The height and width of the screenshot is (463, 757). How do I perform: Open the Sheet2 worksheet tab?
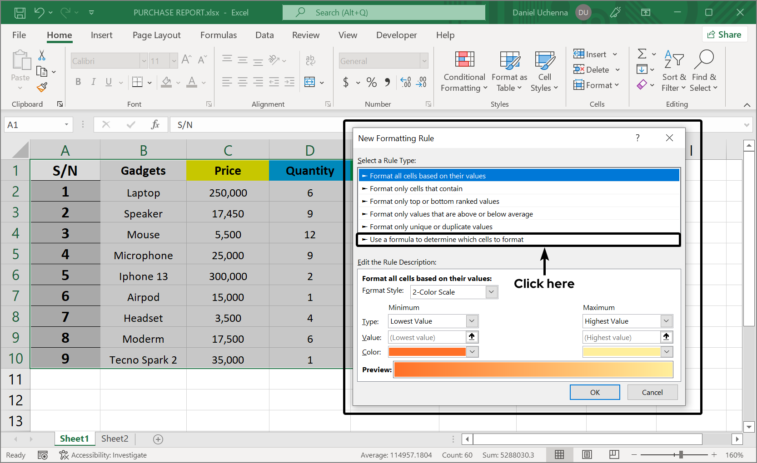[x=115, y=438]
